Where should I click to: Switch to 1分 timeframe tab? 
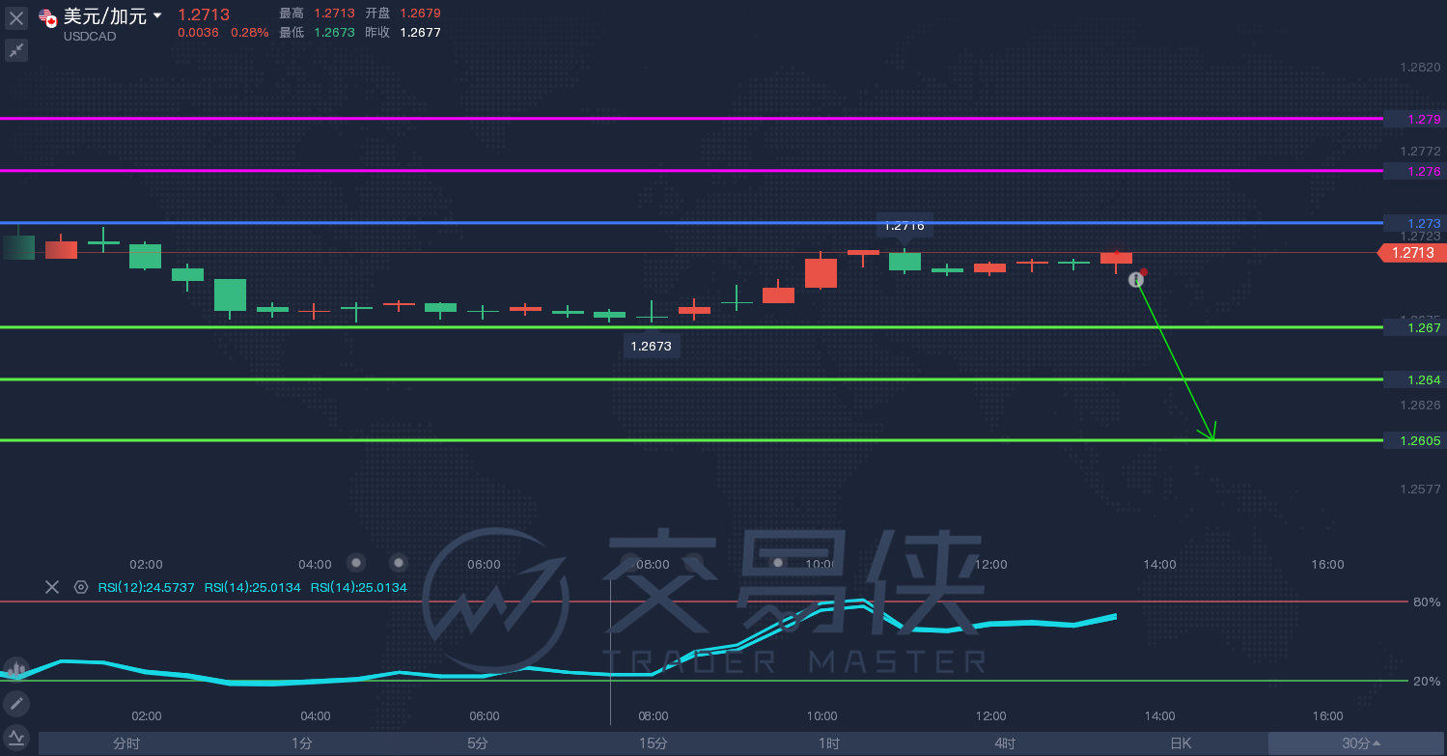pos(302,743)
